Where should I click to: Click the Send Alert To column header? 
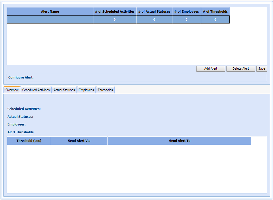(x=180, y=141)
